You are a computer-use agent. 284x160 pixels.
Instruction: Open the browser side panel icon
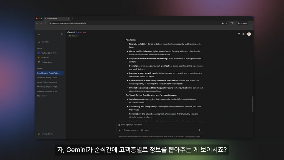tap(232, 23)
